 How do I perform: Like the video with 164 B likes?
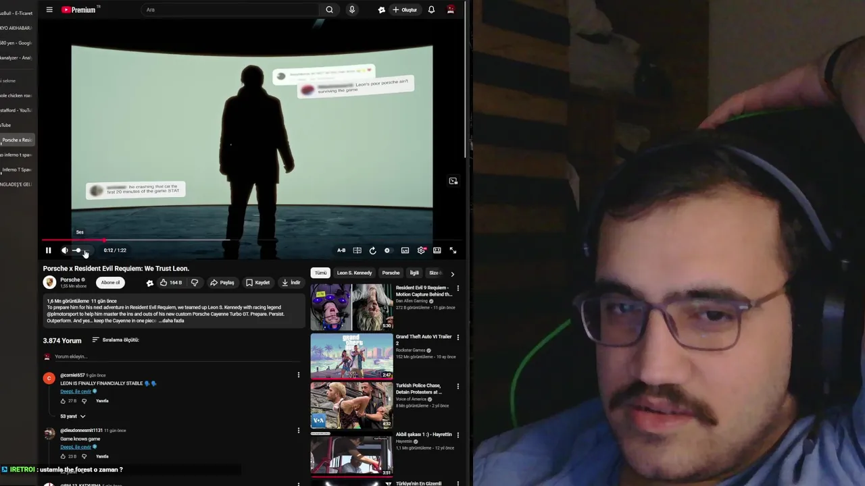pyautogui.click(x=171, y=283)
